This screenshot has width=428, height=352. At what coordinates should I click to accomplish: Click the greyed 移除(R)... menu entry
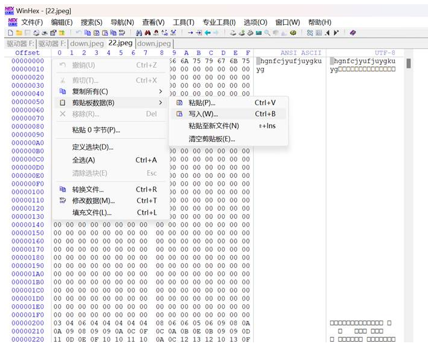point(111,114)
